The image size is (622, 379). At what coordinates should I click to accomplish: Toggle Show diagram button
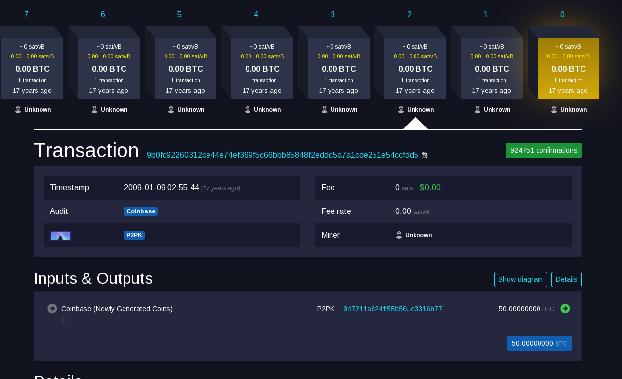click(520, 279)
